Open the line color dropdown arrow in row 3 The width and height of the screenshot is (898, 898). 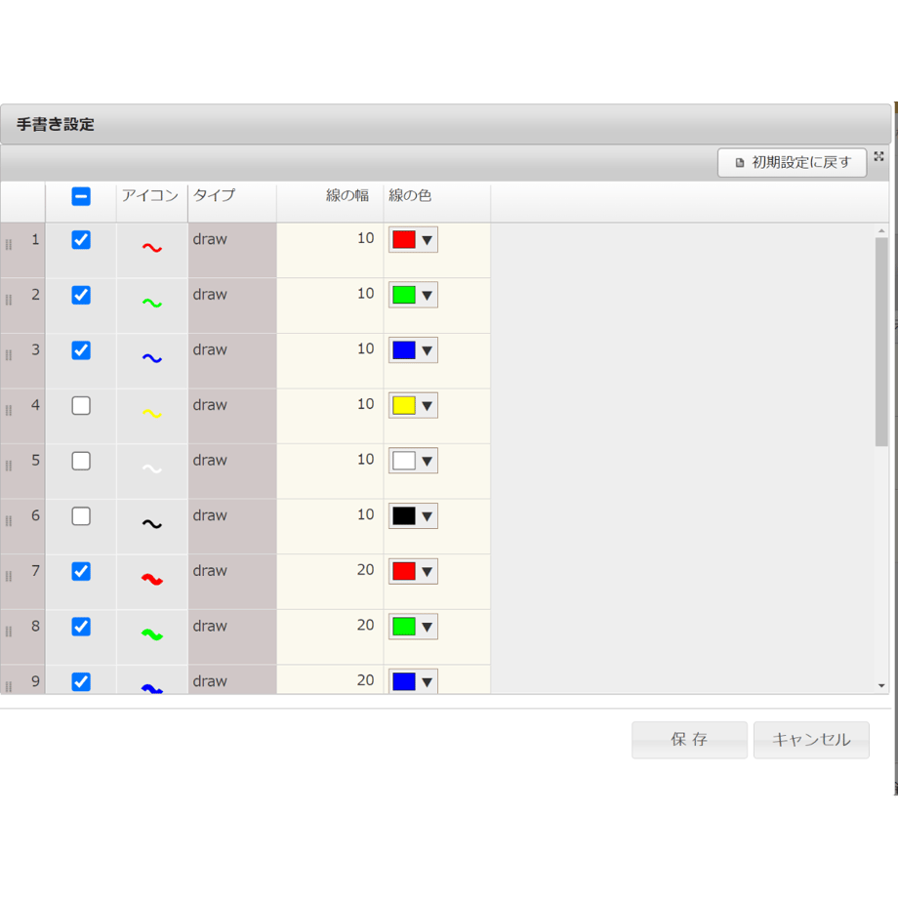428,351
